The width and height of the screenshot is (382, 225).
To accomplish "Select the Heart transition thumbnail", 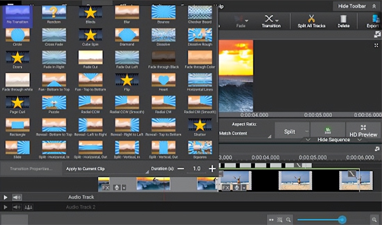I will pyautogui.click(x=163, y=80).
